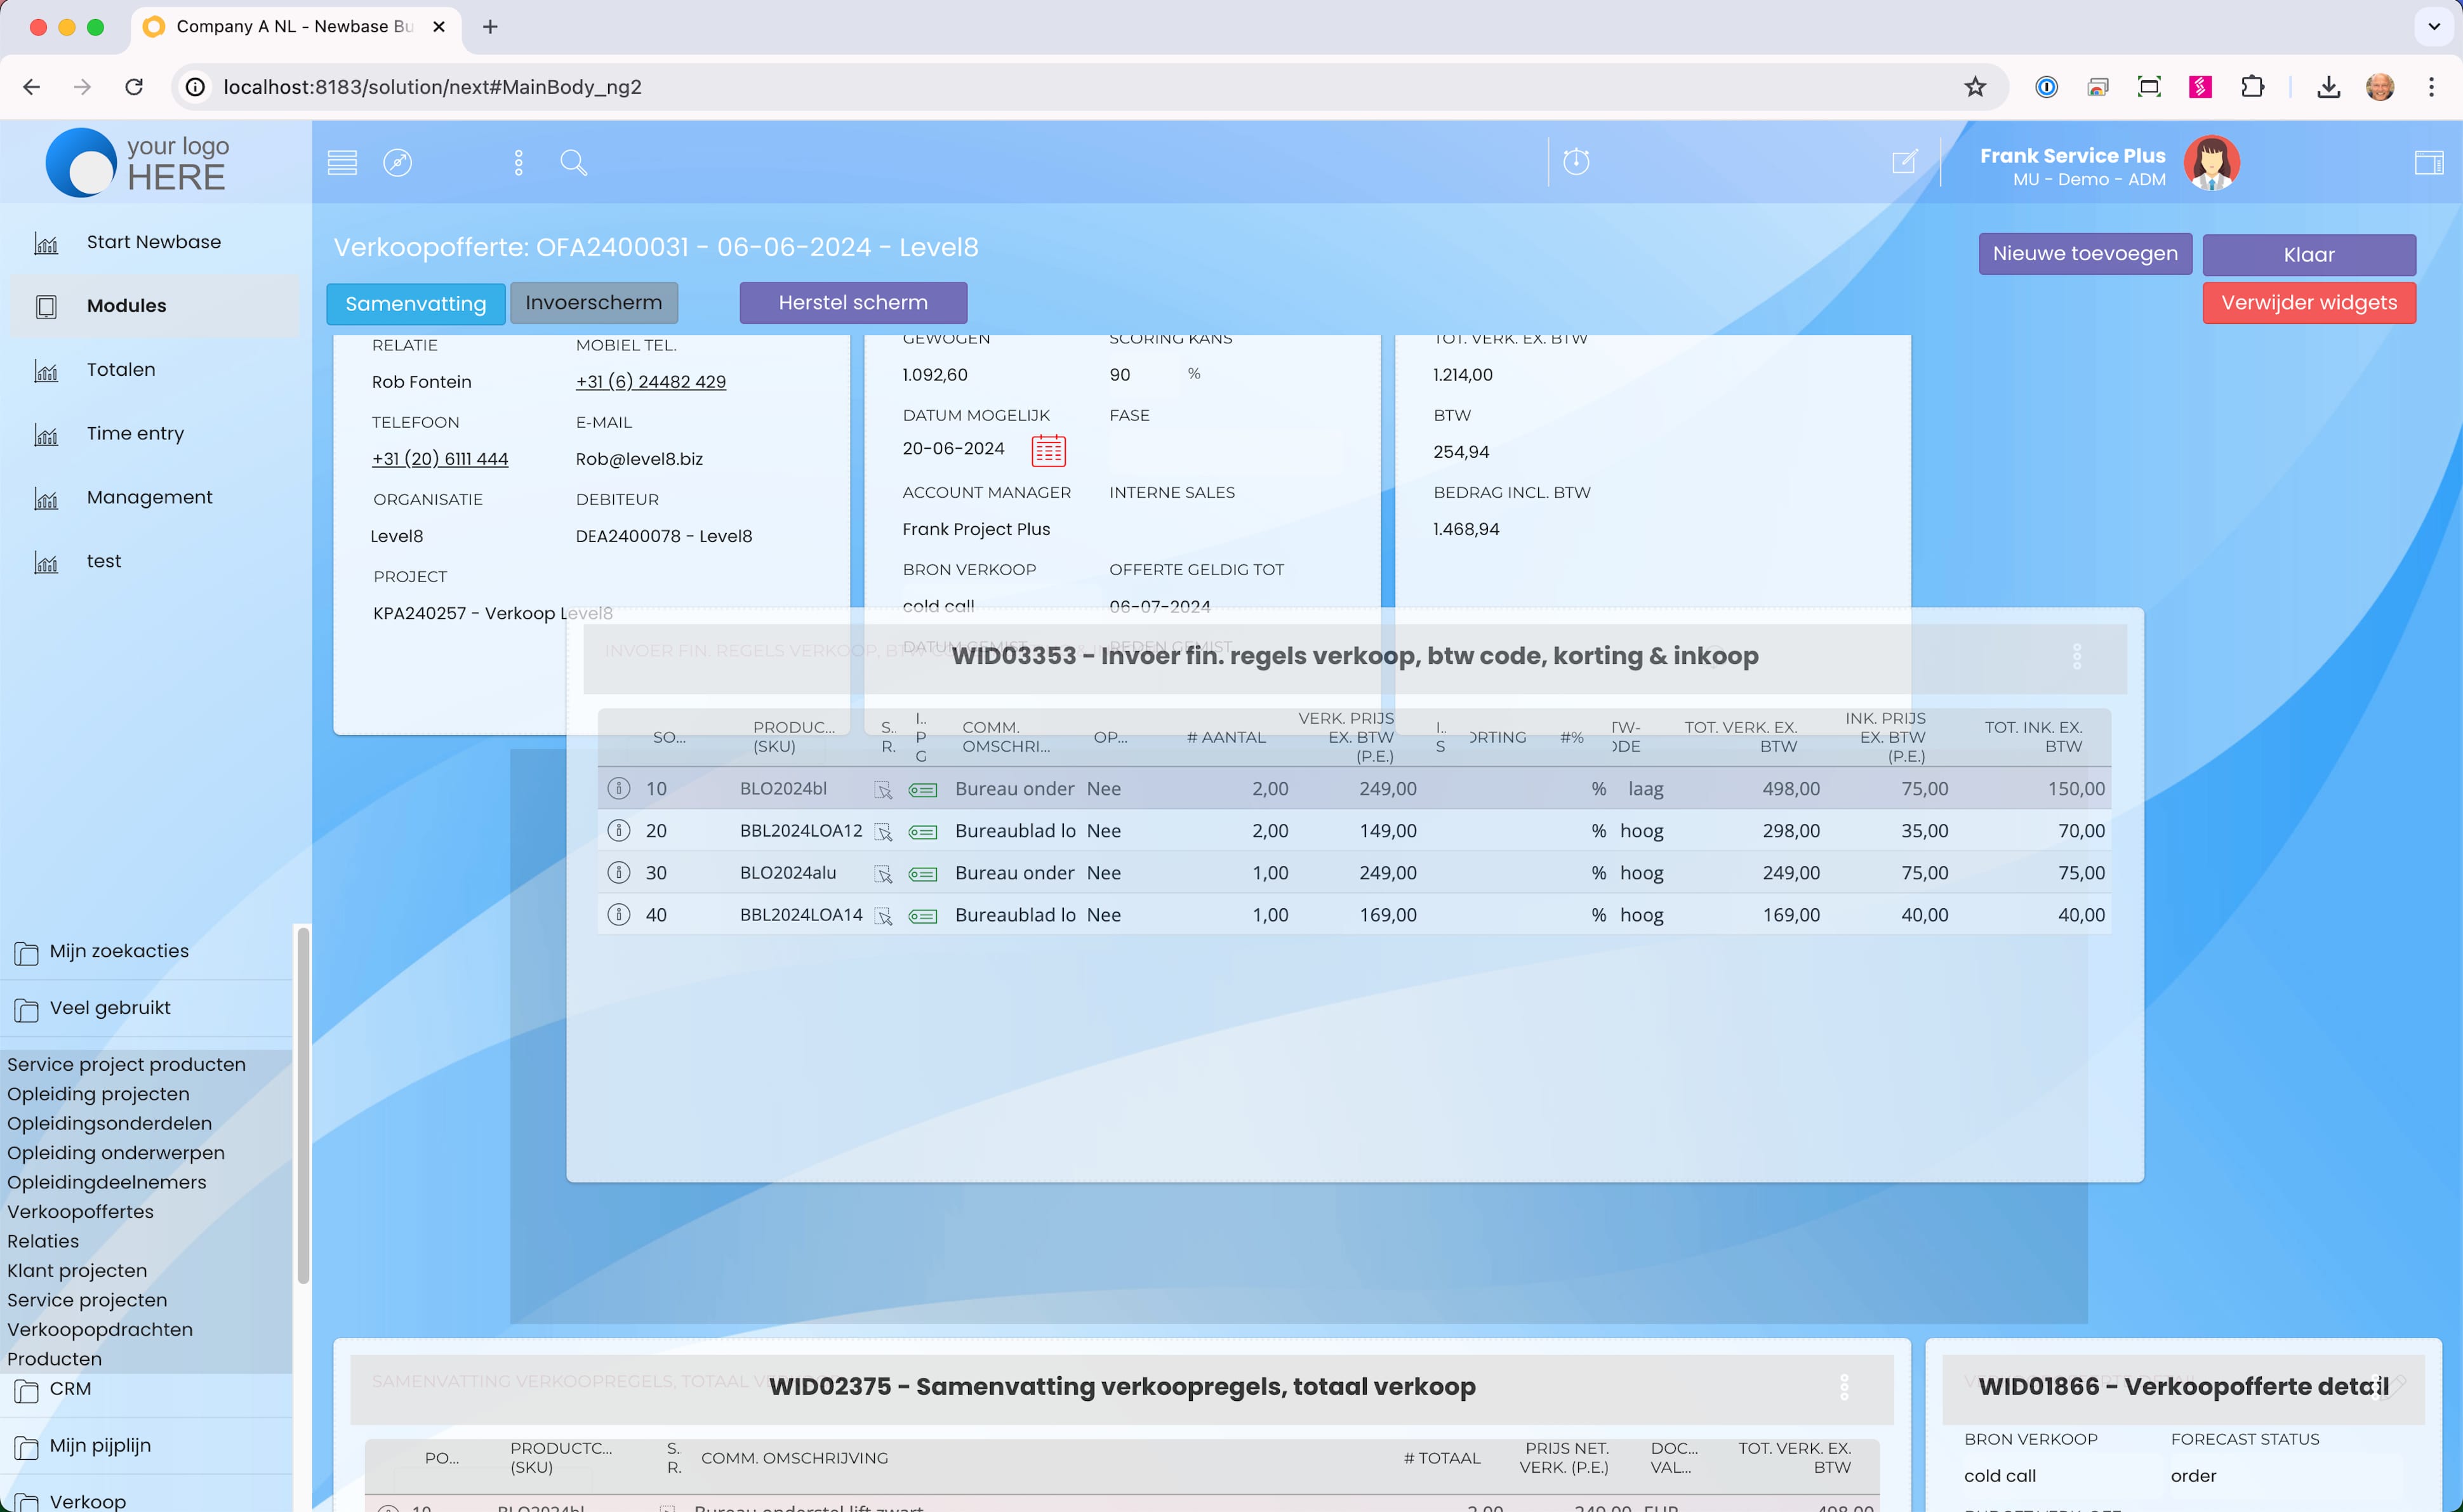Click mobile phone number link +31 (6) 24482 429
Screen dimensions: 2463x1512
pyautogui.click(x=650, y=382)
